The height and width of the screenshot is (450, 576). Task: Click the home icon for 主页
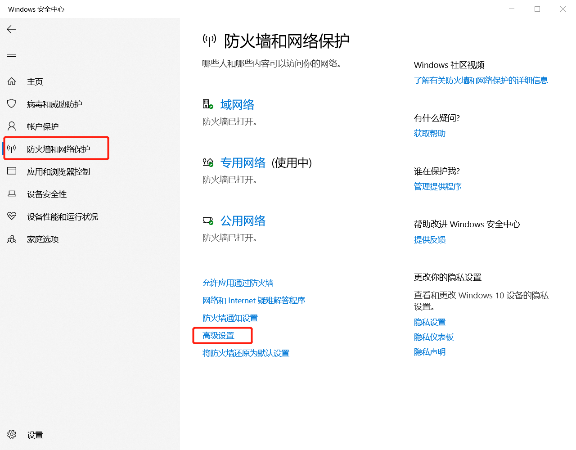tap(12, 81)
